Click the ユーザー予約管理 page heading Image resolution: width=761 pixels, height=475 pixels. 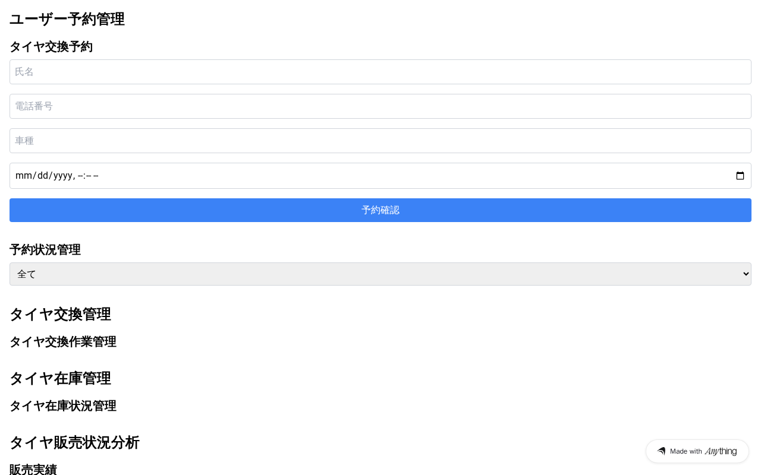(x=67, y=19)
